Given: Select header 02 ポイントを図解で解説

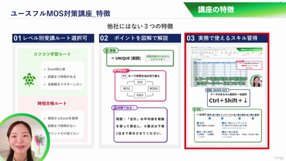Looking at the screenshot, I should coord(140,38).
